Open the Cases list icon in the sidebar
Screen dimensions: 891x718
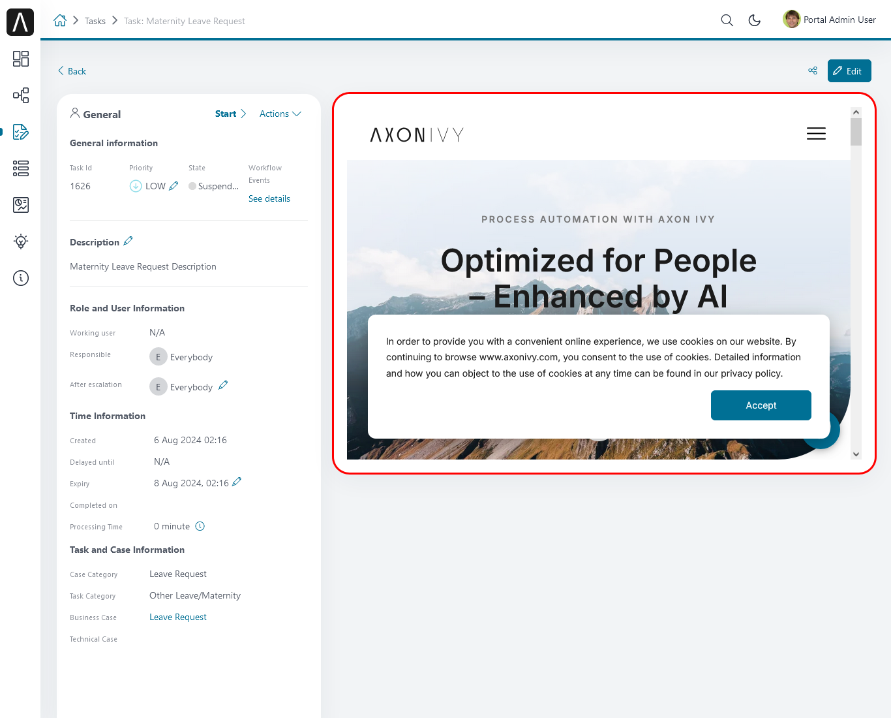point(21,168)
